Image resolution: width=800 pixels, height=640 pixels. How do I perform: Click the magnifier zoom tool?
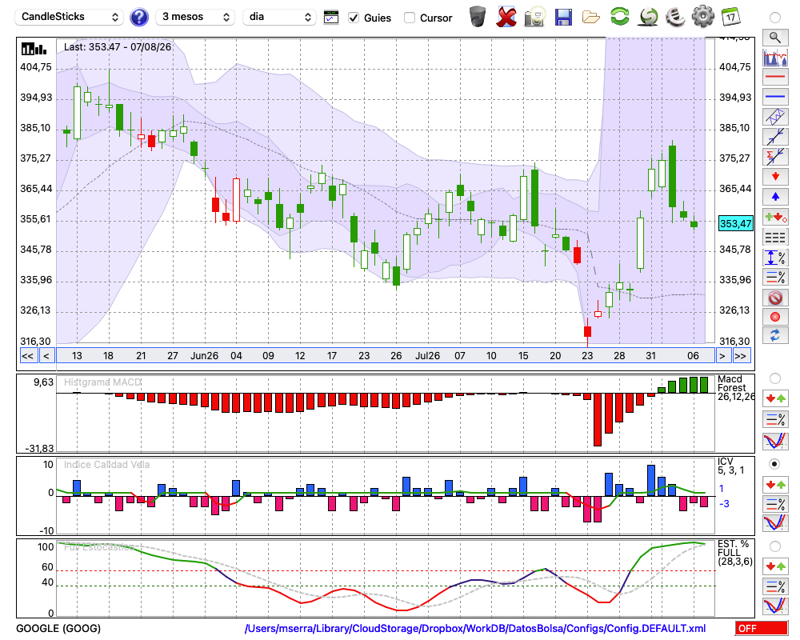pos(775,38)
